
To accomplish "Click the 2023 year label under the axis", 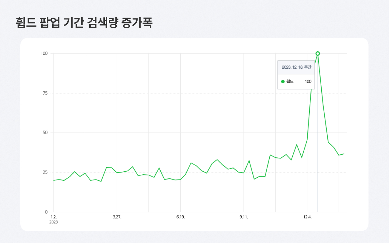I will tap(53, 222).
